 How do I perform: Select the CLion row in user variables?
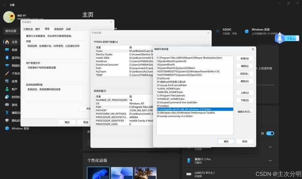point(124,51)
